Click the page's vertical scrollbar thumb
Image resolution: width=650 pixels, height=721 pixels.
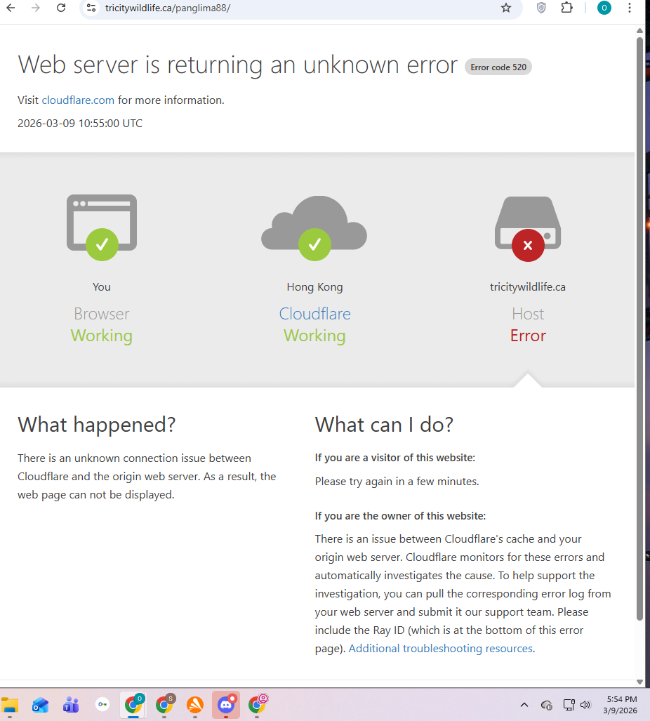[x=639, y=329]
